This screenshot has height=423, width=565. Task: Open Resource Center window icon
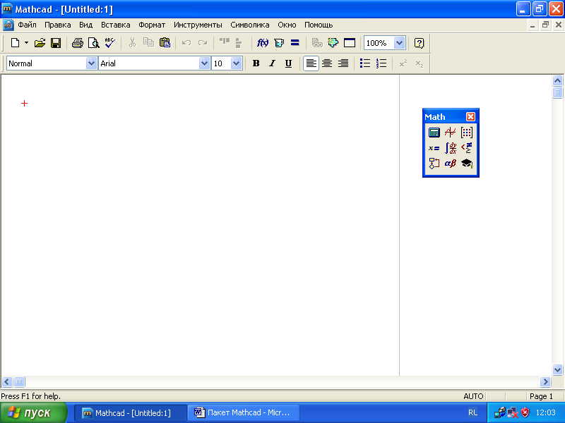click(349, 43)
